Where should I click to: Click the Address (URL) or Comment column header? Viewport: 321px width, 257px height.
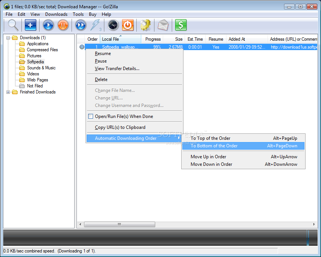[x=293, y=39]
